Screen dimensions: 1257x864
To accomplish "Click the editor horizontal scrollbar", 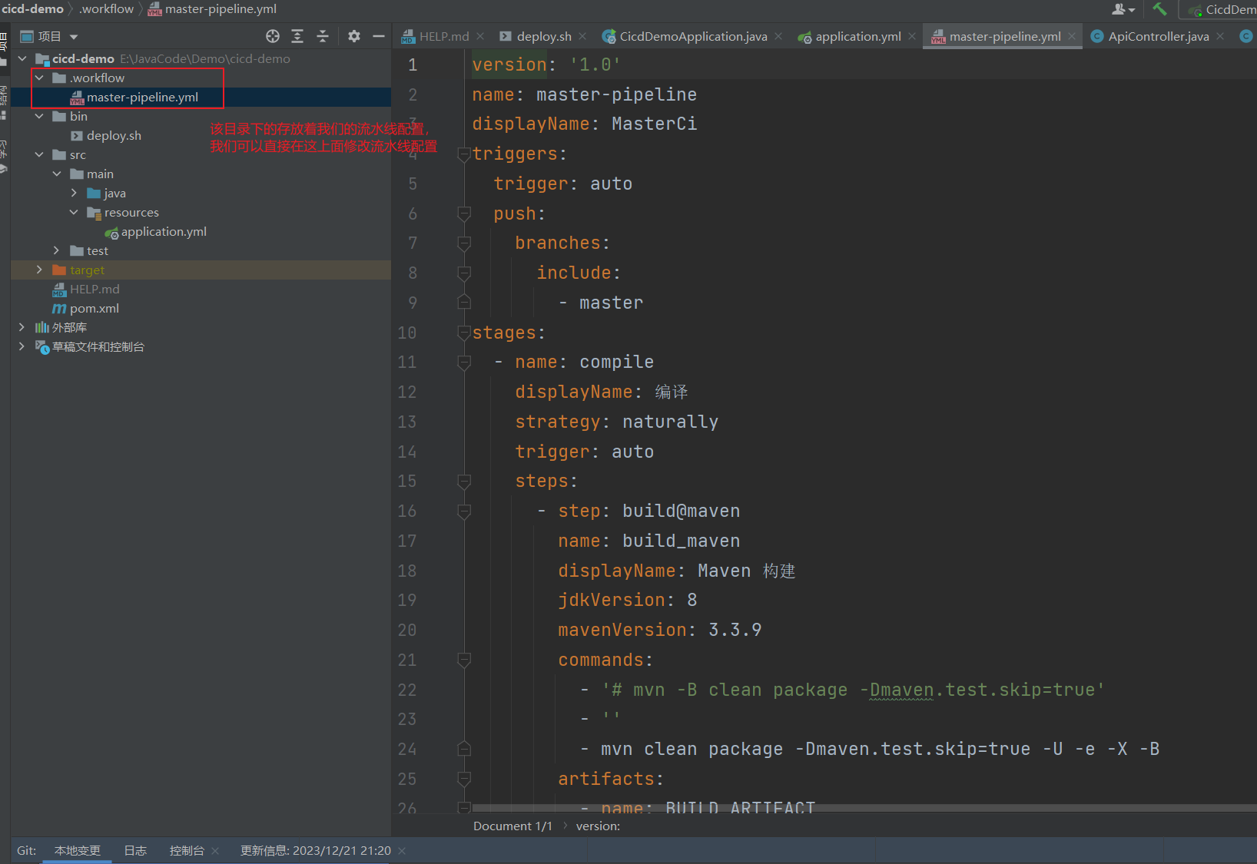I will 864,808.
